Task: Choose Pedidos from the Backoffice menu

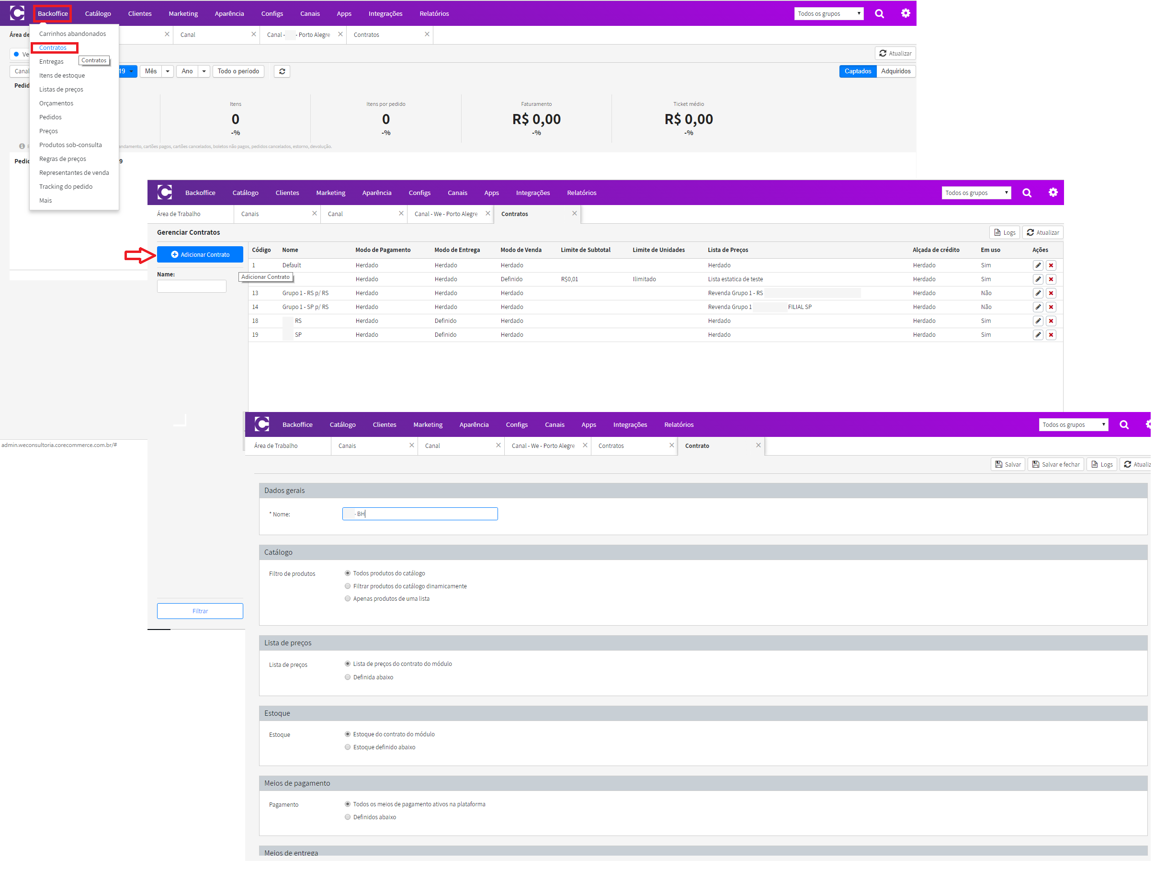Action: pos(50,117)
